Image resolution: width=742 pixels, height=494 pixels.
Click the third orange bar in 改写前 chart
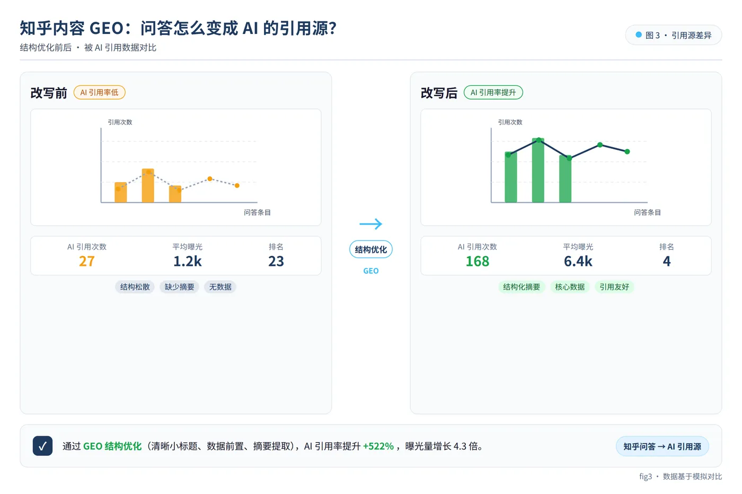point(175,194)
